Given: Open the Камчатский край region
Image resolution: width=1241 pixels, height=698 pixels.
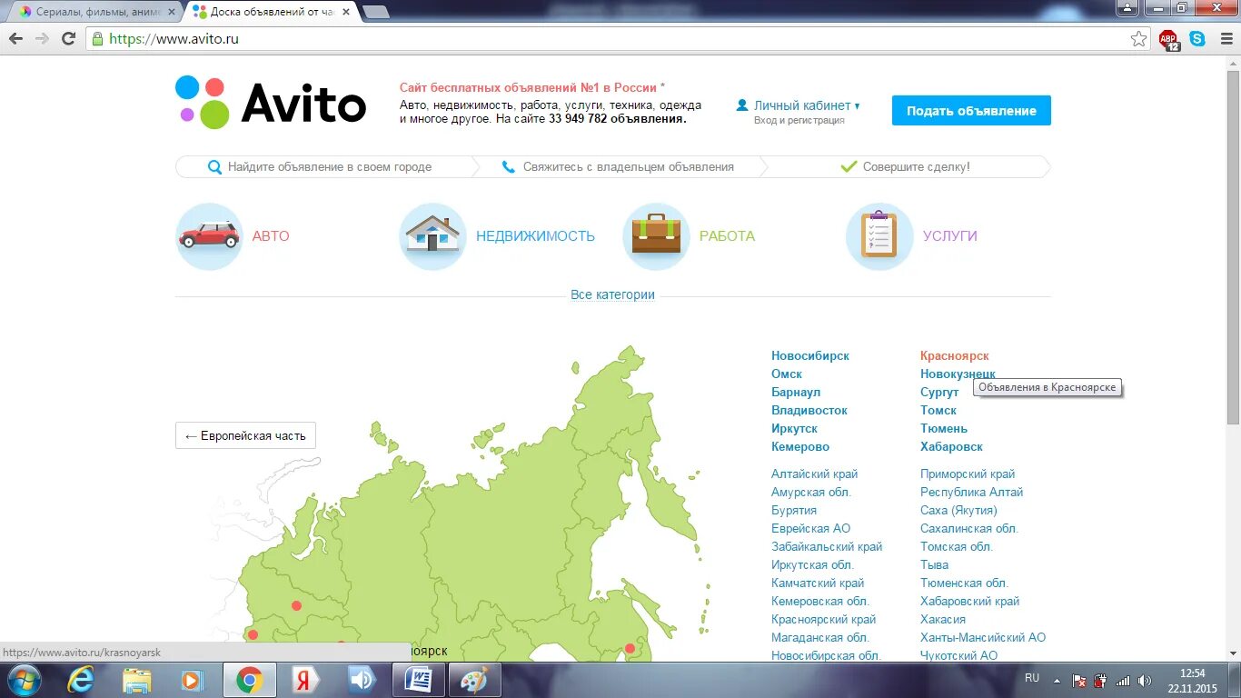Looking at the screenshot, I should (818, 583).
